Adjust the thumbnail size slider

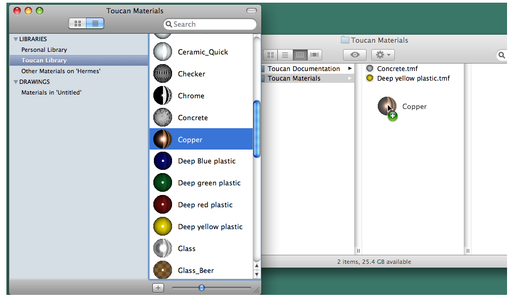(201, 288)
